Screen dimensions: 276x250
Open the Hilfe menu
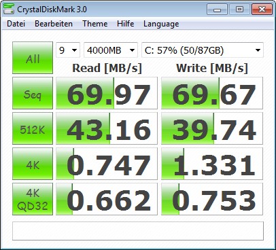tap(125, 24)
